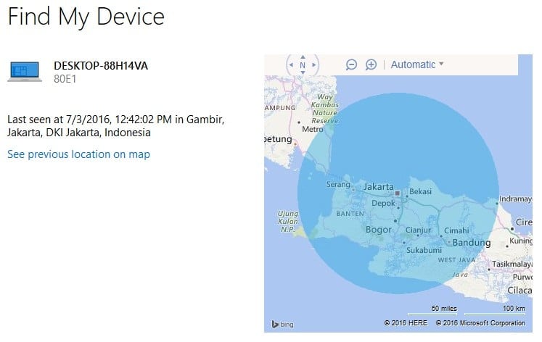Click the Bekasi label on the map
Viewport: 542px width, 342px height.
tap(420, 191)
